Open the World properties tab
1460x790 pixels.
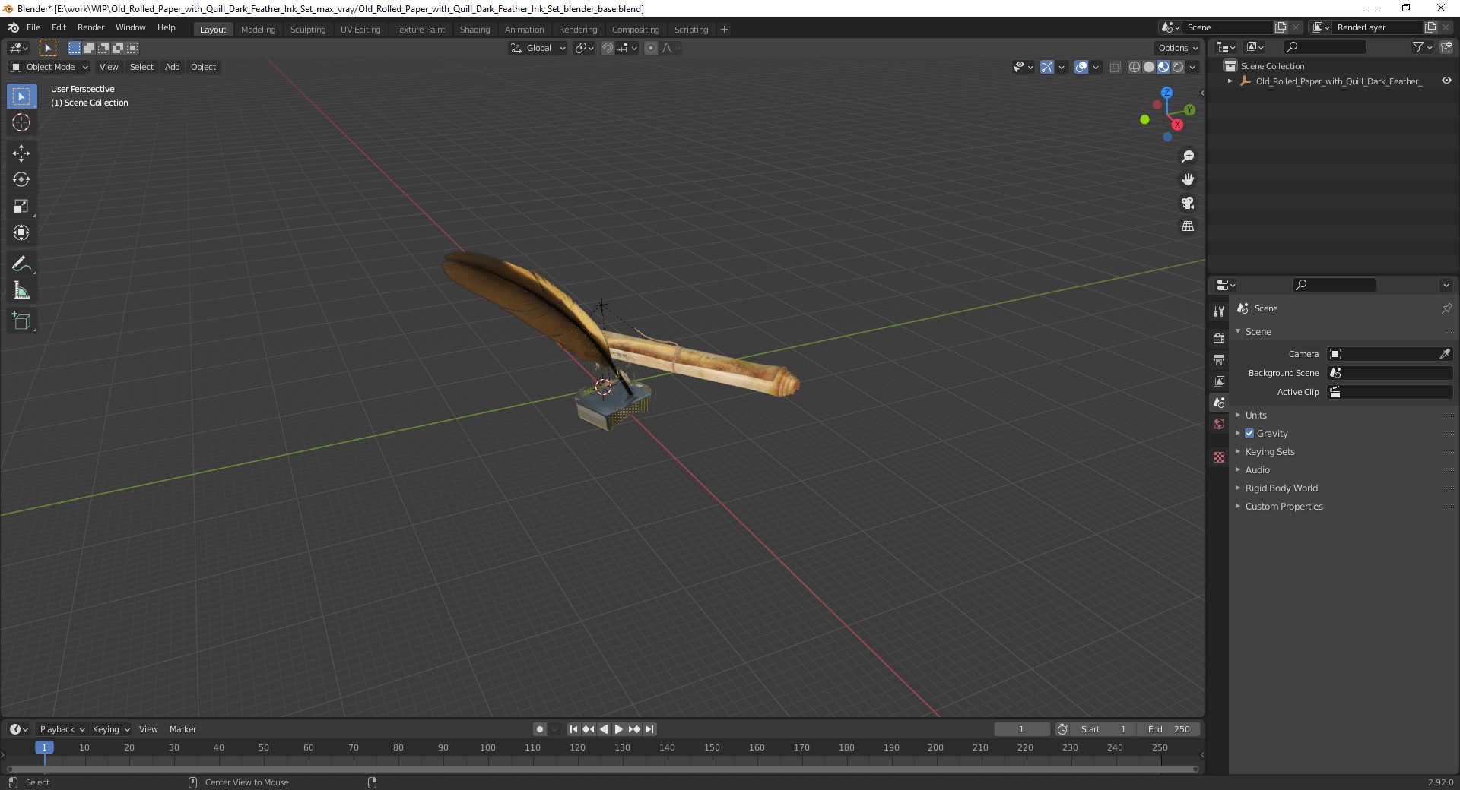1219,424
